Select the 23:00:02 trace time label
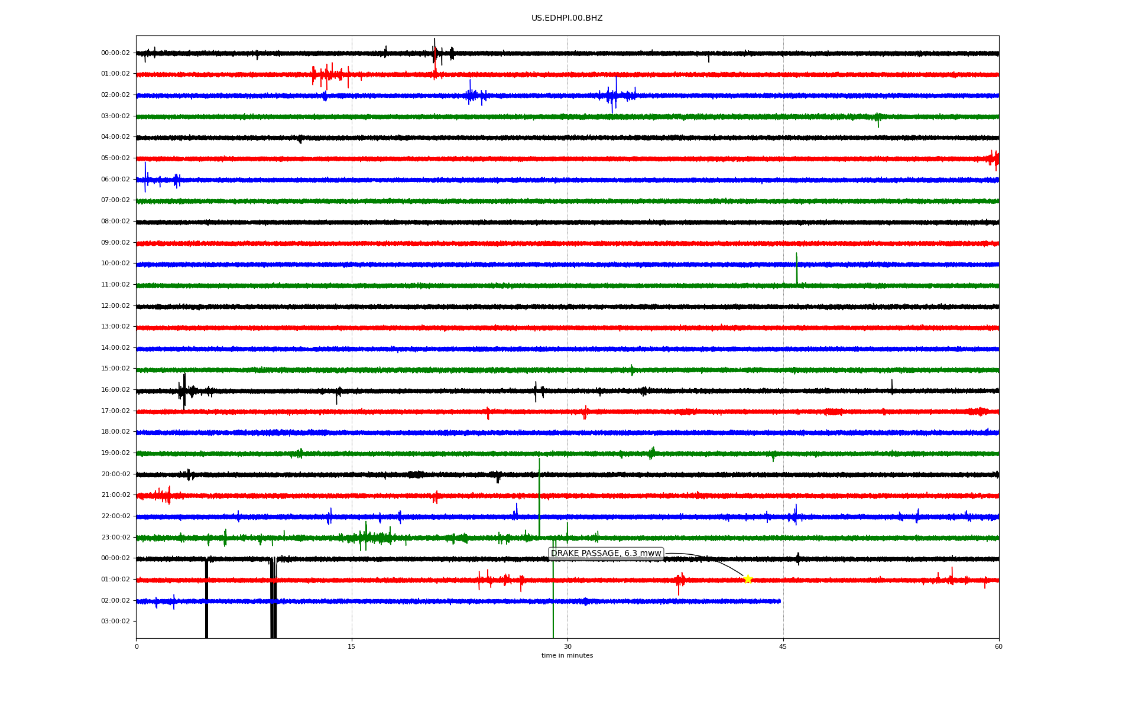The image size is (1135, 709). click(x=115, y=538)
